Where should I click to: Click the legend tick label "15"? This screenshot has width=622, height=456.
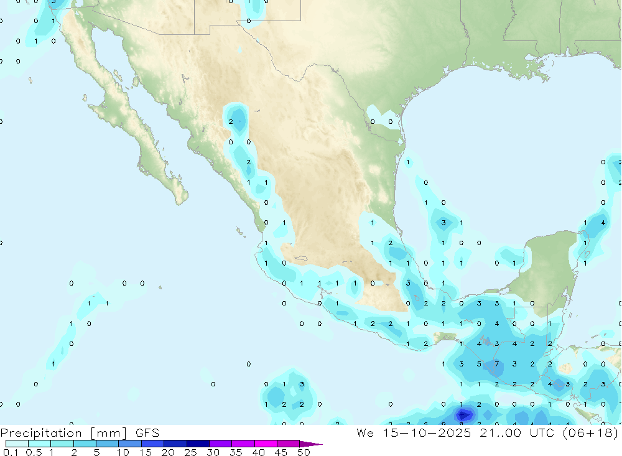(x=146, y=452)
